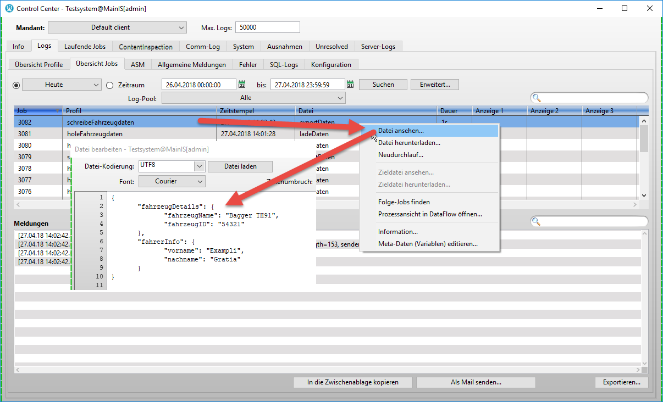Click the Control Center app icon in title bar
The height and width of the screenshot is (402, 663).
tap(9, 9)
